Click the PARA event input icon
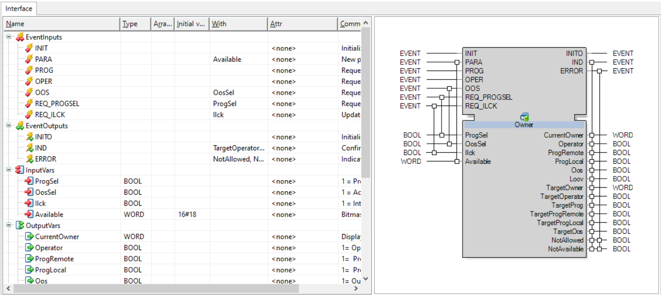This screenshot has width=661, height=295. click(29, 59)
